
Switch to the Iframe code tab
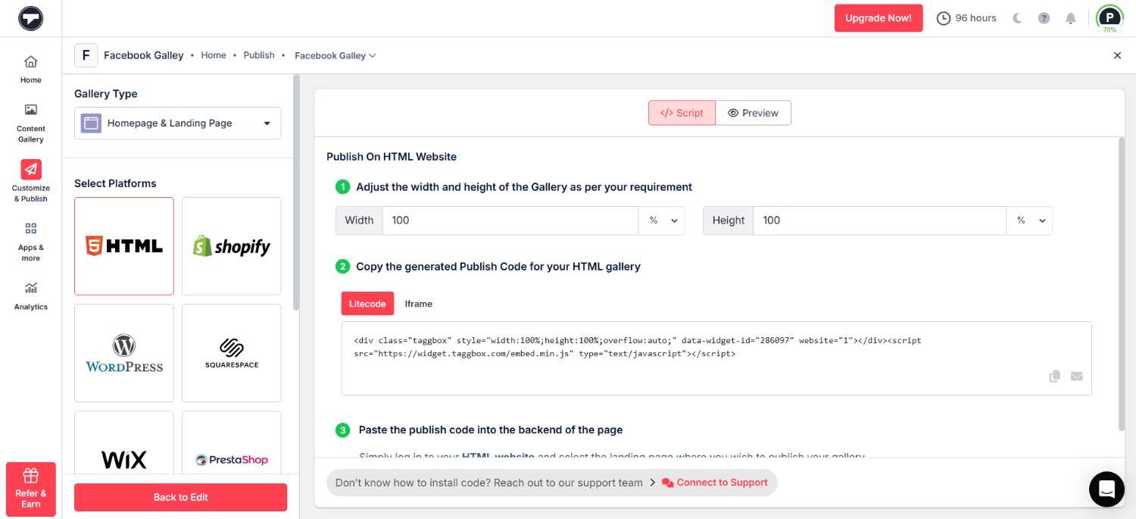coord(418,303)
